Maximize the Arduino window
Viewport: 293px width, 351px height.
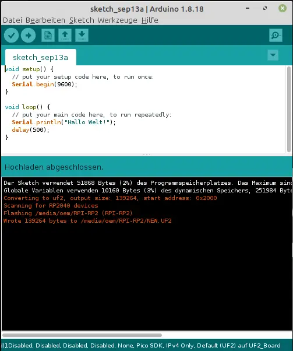coord(265,8)
